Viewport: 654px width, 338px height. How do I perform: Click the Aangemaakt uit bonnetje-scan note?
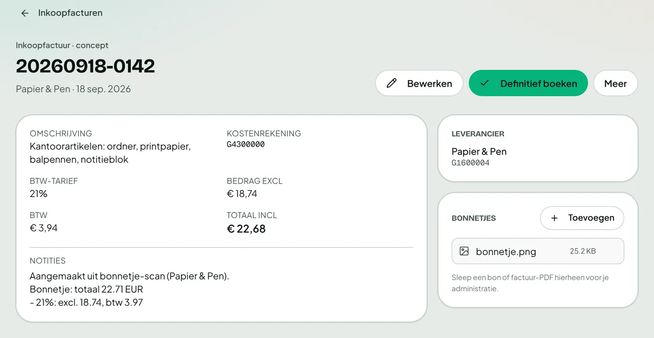coord(129,276)
